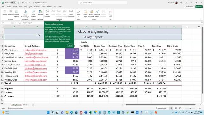204x115 pixels.
Task: Open the lfox@example.com email link
Action: tap(34, 54)
